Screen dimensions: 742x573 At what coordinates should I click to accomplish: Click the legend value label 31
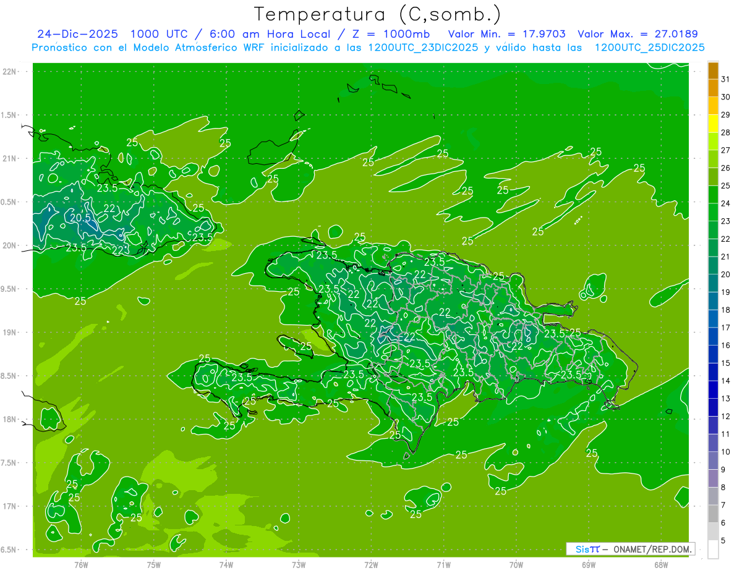(725, 79)
